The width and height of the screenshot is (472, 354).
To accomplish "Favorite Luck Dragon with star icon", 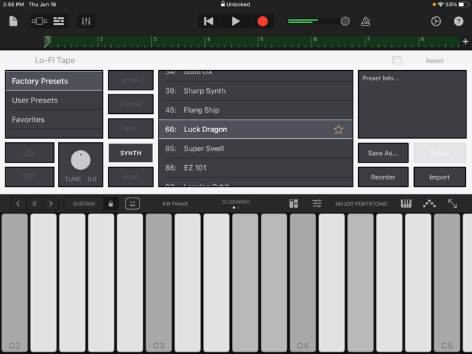I will pyautogui.click(x=338, y=129).
